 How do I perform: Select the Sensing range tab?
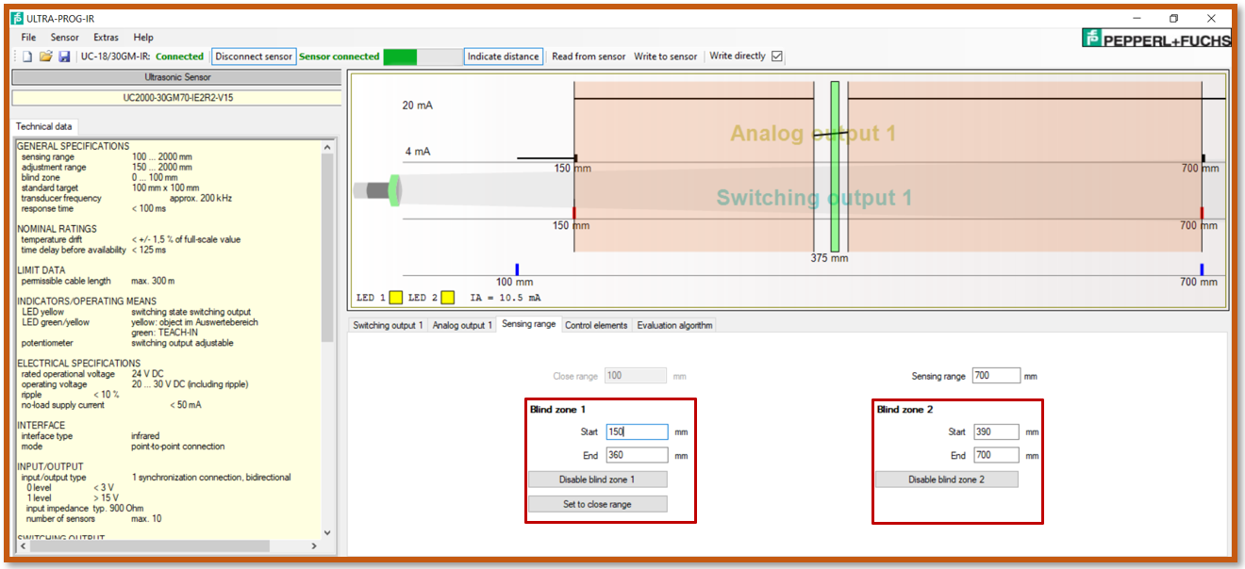[x=529, y=324]
